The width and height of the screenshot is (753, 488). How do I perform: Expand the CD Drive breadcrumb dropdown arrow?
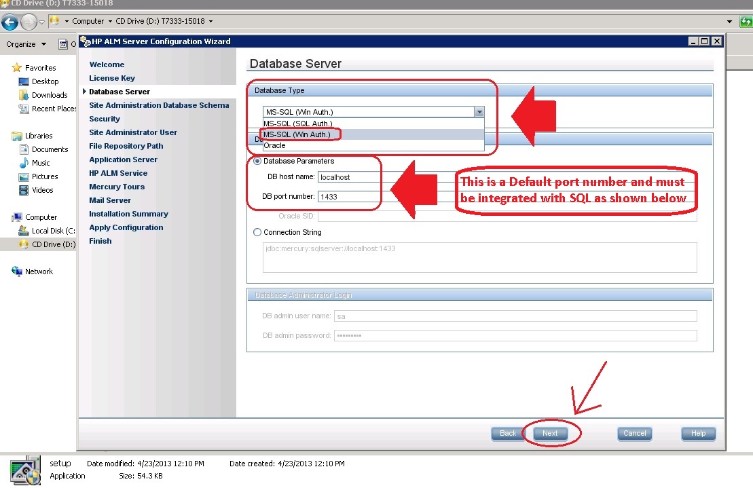point(210,21)
